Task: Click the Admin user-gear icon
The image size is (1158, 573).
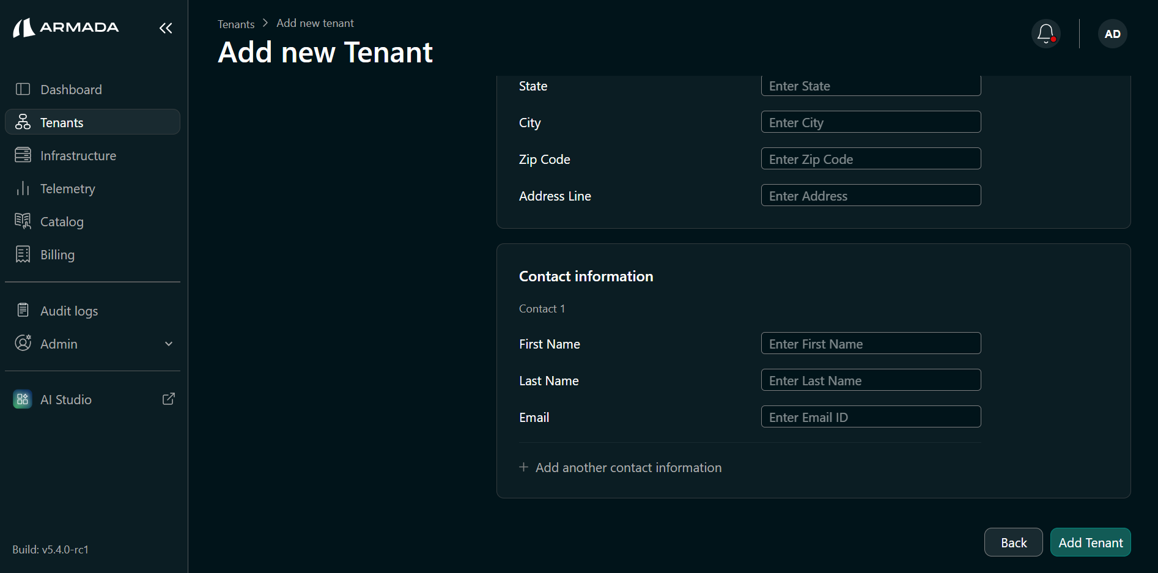Action: pos(23,343)
